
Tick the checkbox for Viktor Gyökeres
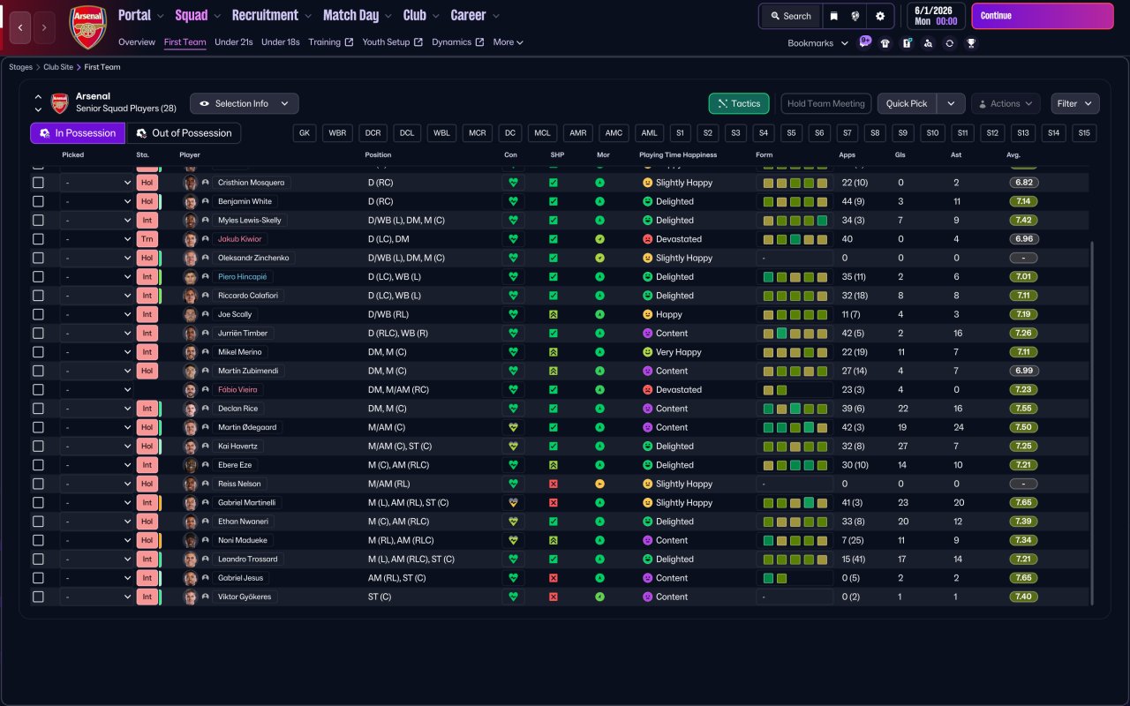click(38, 597)
